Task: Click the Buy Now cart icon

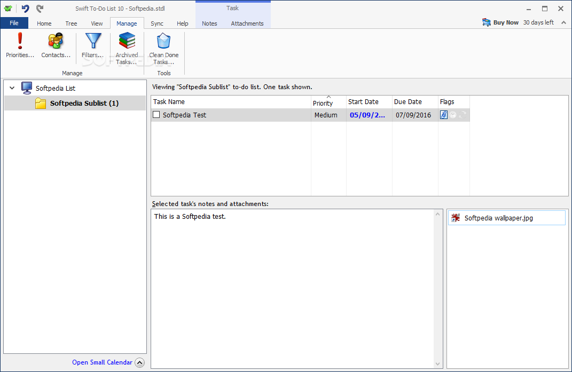Action: 486,22
